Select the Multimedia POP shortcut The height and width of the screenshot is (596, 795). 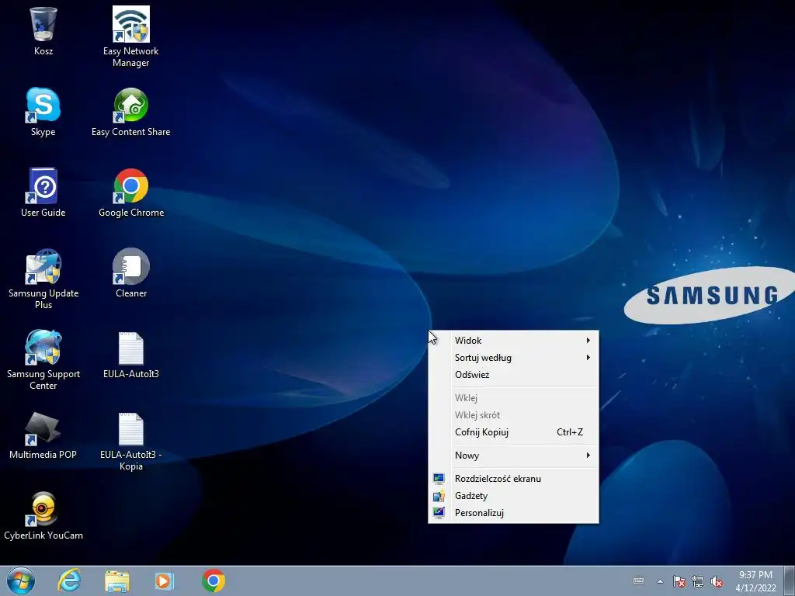(43, 435)
